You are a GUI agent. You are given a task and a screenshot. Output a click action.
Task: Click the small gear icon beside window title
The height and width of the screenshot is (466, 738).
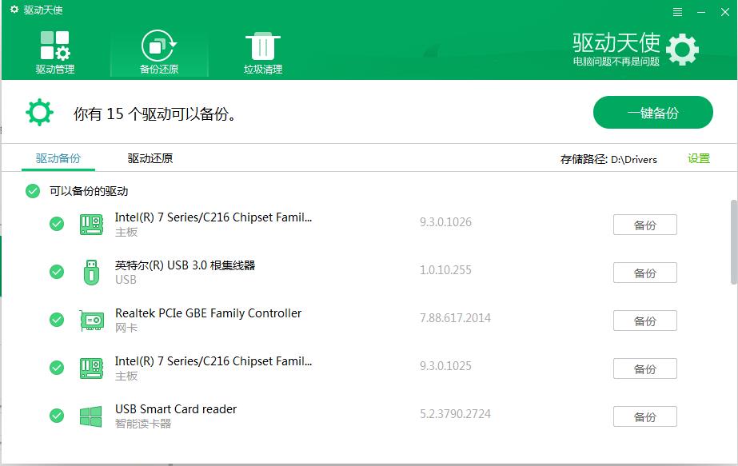pyautogui.click(x=14, y=10)
